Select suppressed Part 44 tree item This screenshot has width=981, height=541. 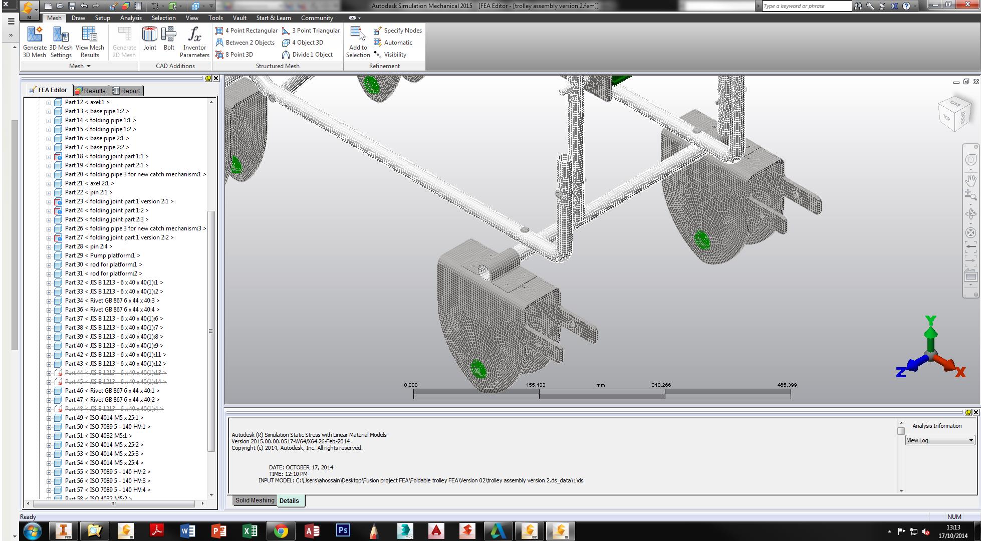point(115,373)
